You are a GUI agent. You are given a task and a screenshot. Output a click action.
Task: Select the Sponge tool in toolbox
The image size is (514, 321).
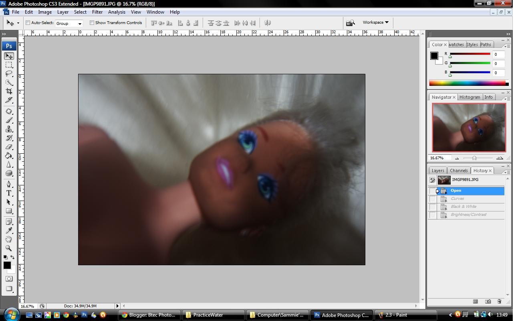pyautogui.click(x=9, y=173)
